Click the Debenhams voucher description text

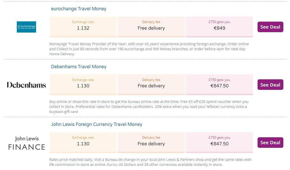coord(149,106)
